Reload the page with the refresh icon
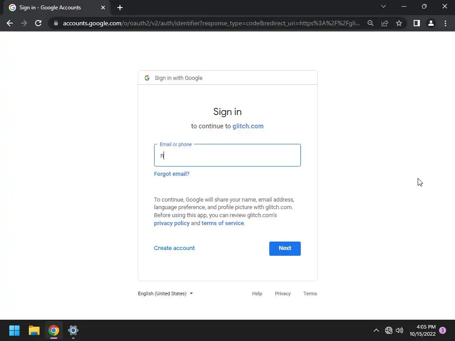 tap(38, 23)
